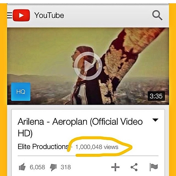Select the Arilena - Aeroplan video title
This screenshot has width=176, height=176.
[80, 127]
